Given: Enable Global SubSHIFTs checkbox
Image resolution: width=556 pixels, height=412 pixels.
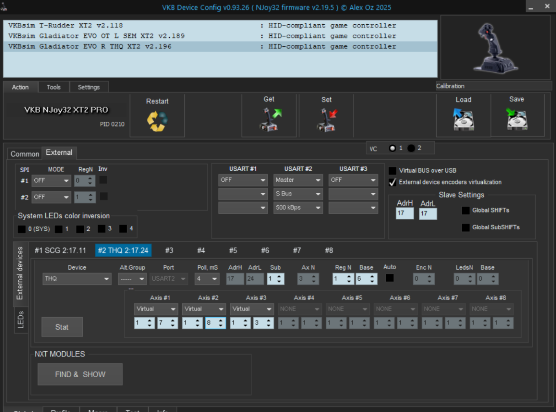Looking at the screenshot, I should coord(465,228).
